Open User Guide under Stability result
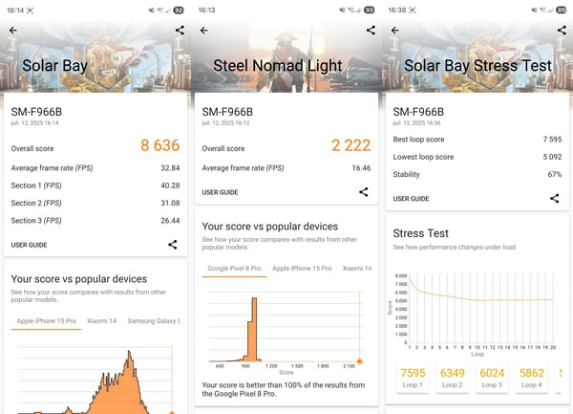 [x=411, y=199]
